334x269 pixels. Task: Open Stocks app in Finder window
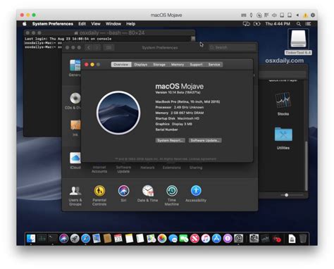[283, 104]
